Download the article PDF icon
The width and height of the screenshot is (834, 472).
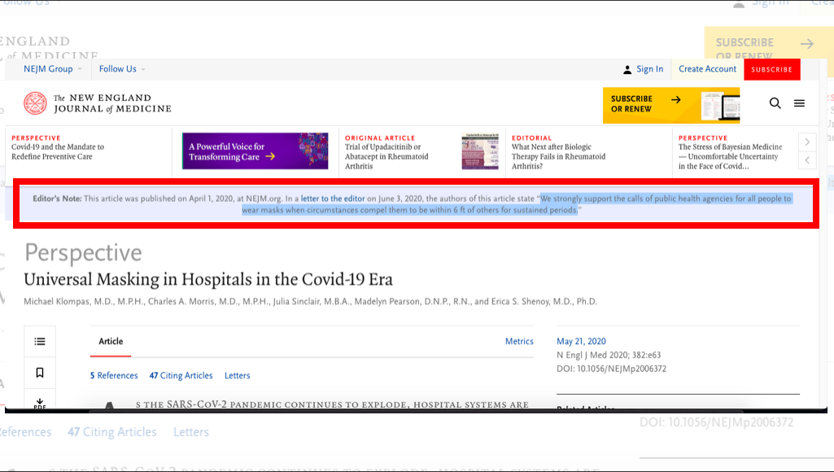[40, 402]
